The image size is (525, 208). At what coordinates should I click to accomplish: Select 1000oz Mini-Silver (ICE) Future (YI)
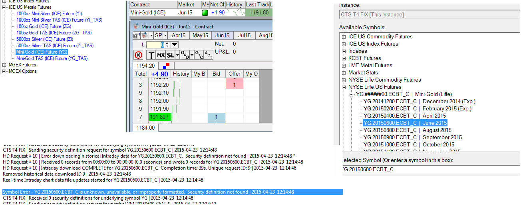(50, 14)
